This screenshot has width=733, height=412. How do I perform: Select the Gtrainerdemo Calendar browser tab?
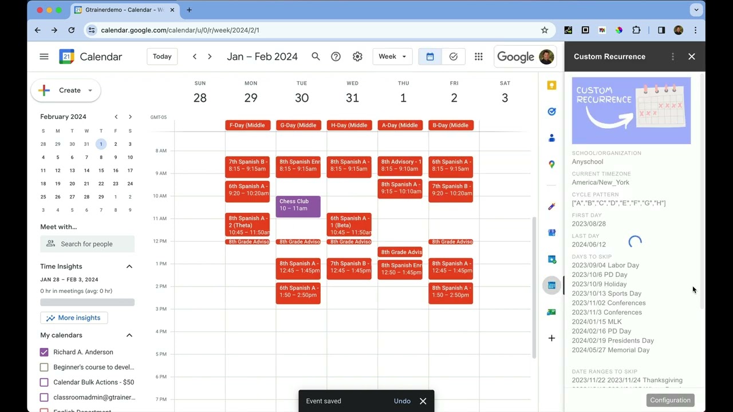coord(125,10)
